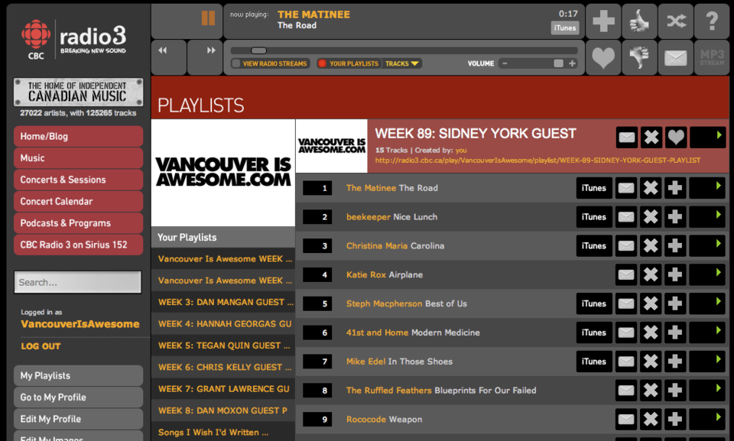
Task: Open Songs I Wish I'd Written playlist
Action: (x=223, y=432)
